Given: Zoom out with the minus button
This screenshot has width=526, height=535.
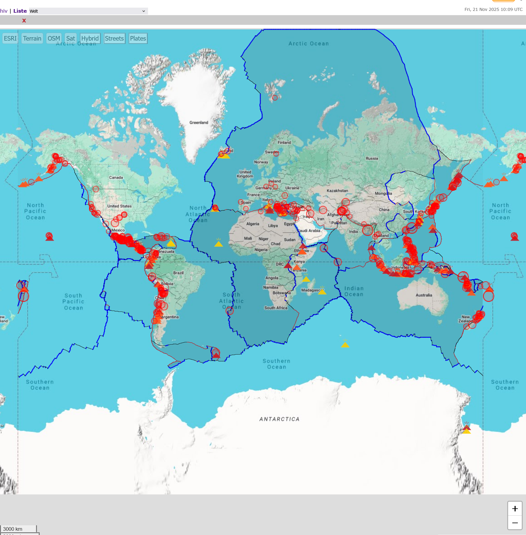Looking at the screenshot, I should coord(515,523).
